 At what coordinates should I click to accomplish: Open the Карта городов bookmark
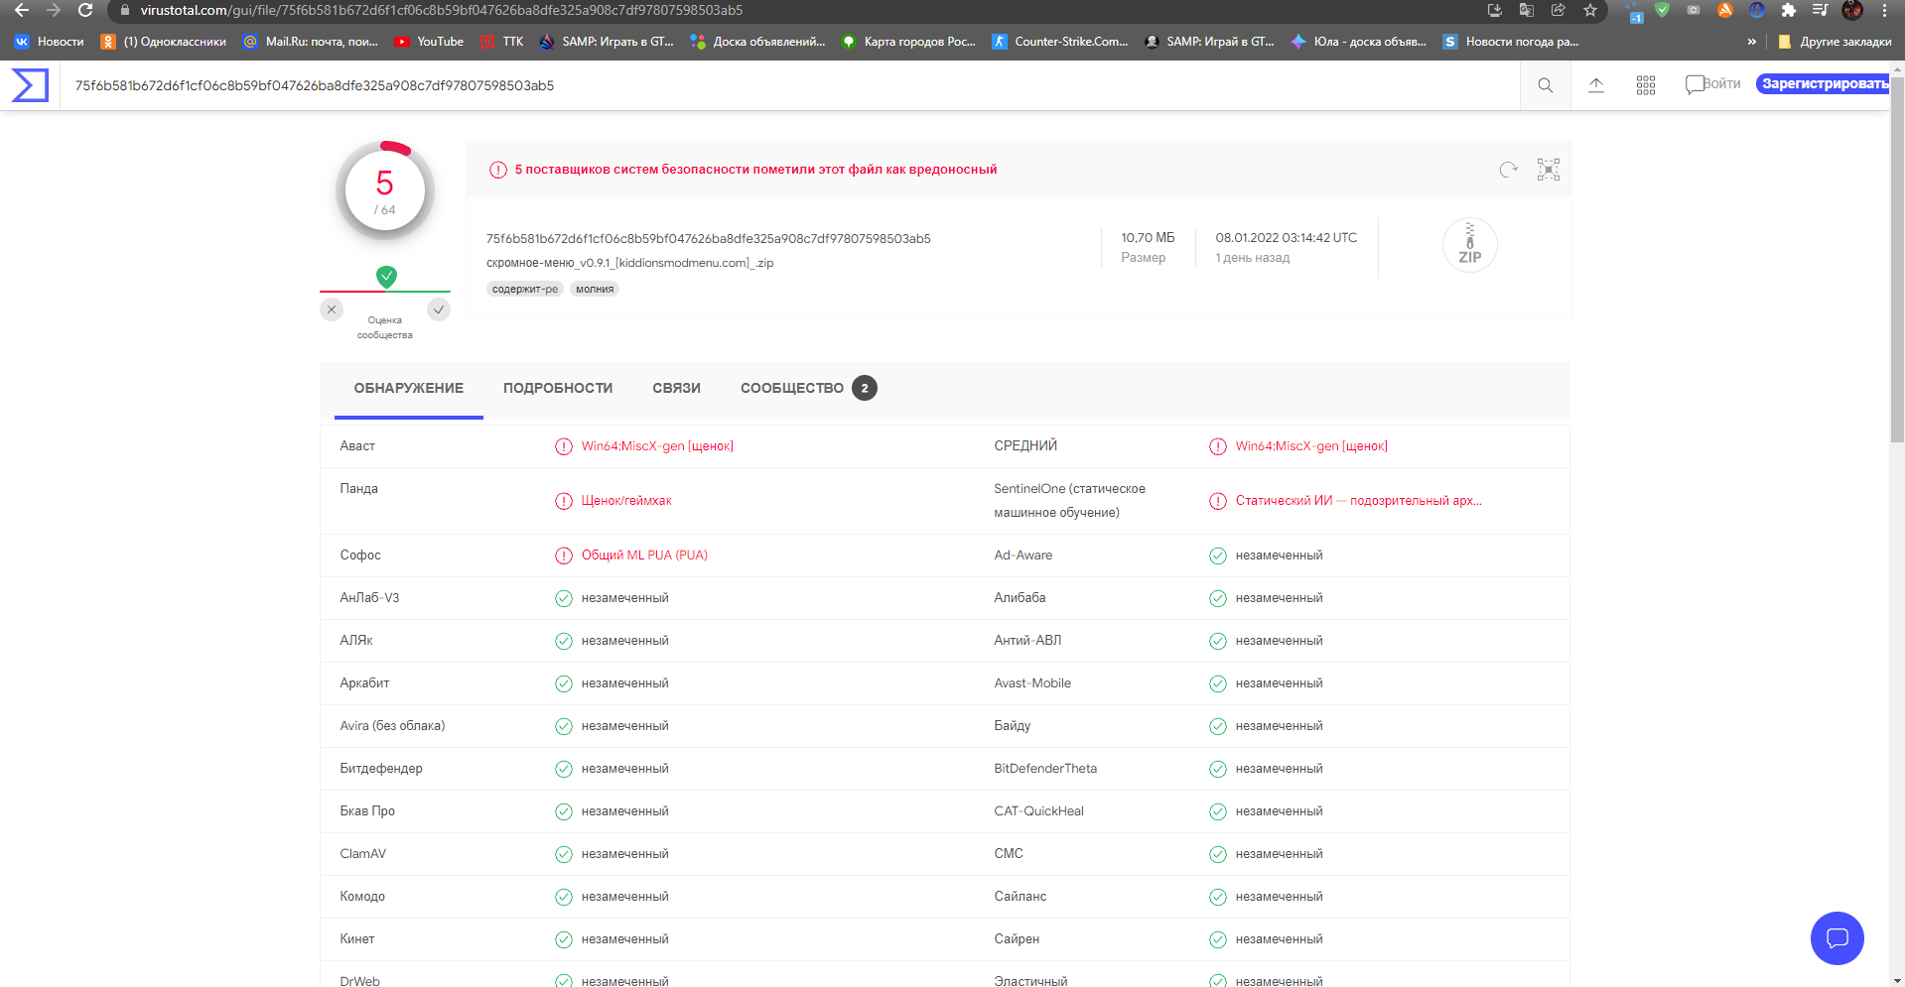tap(908, 42)
